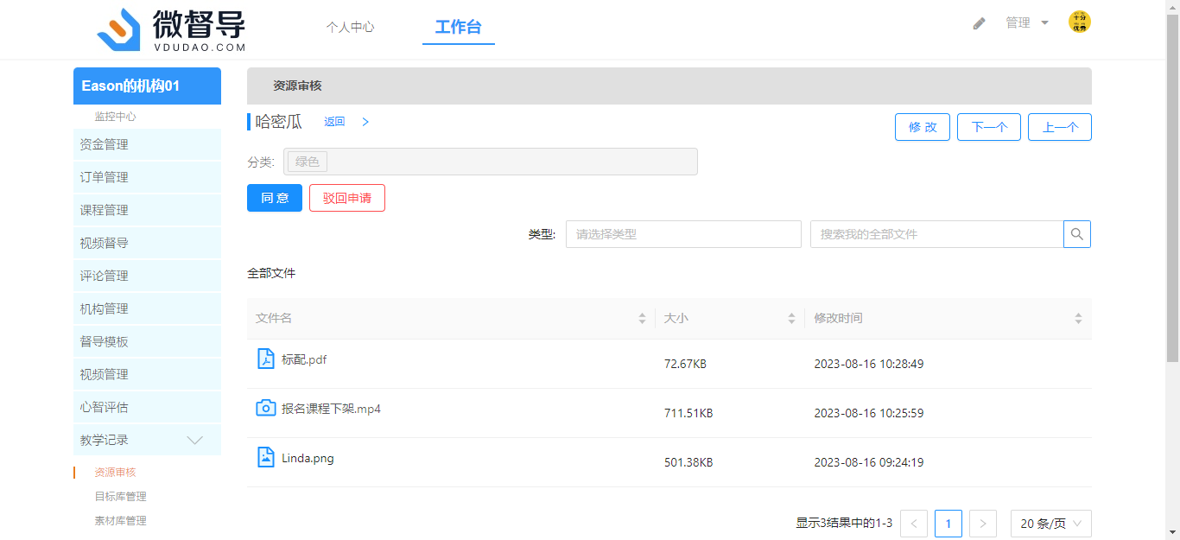
Task: Open 课程管理 in sidebar
Action: tap(147, 210)
